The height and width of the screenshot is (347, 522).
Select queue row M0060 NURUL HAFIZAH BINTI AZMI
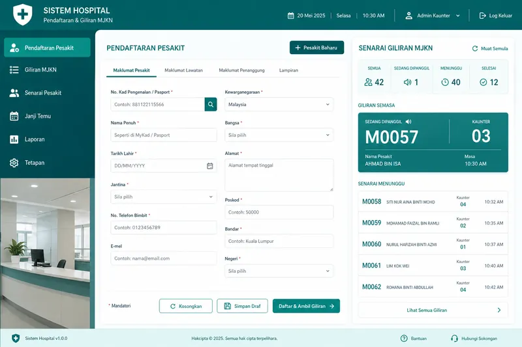point(433,244)
